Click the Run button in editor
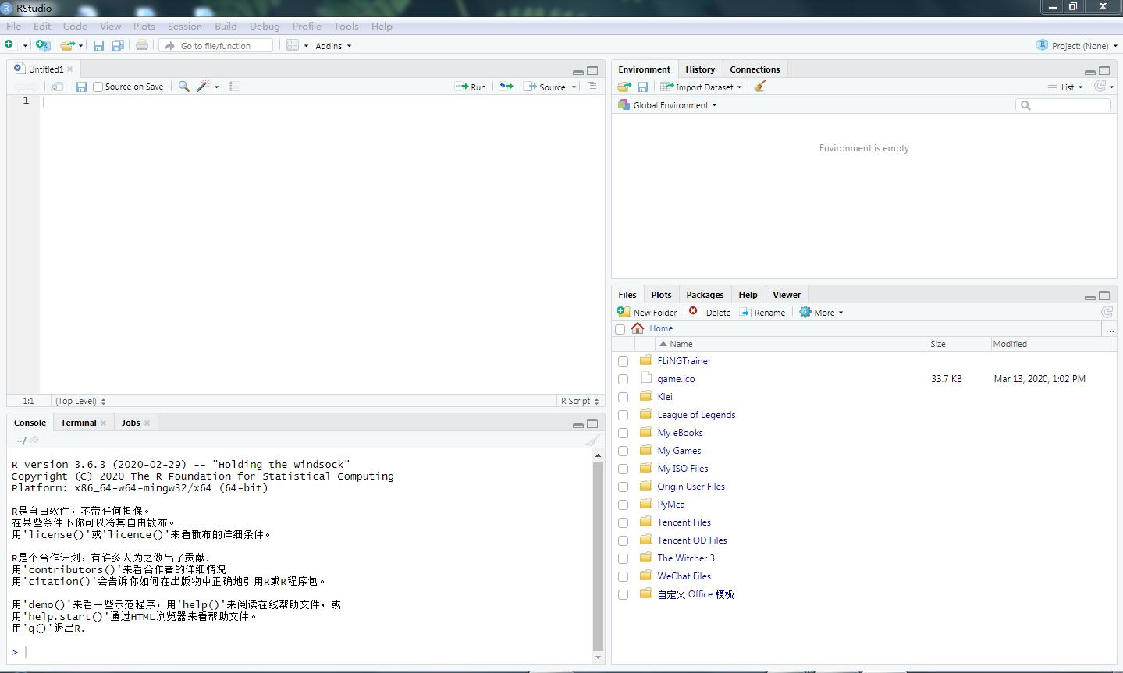The image size is (1123, 673). [x=471, y=87]
